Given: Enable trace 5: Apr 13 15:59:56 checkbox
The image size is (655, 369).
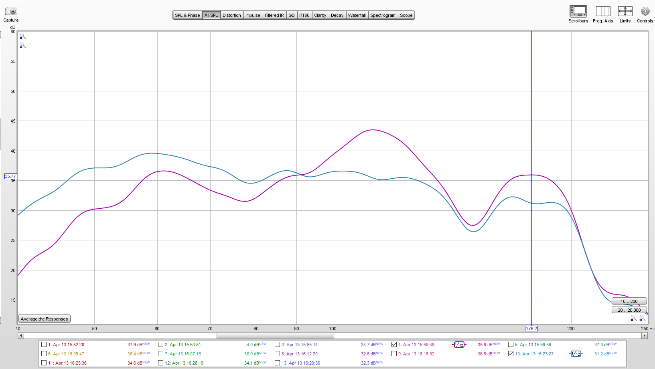Looking at the screenshot, I should pos(511,345).
